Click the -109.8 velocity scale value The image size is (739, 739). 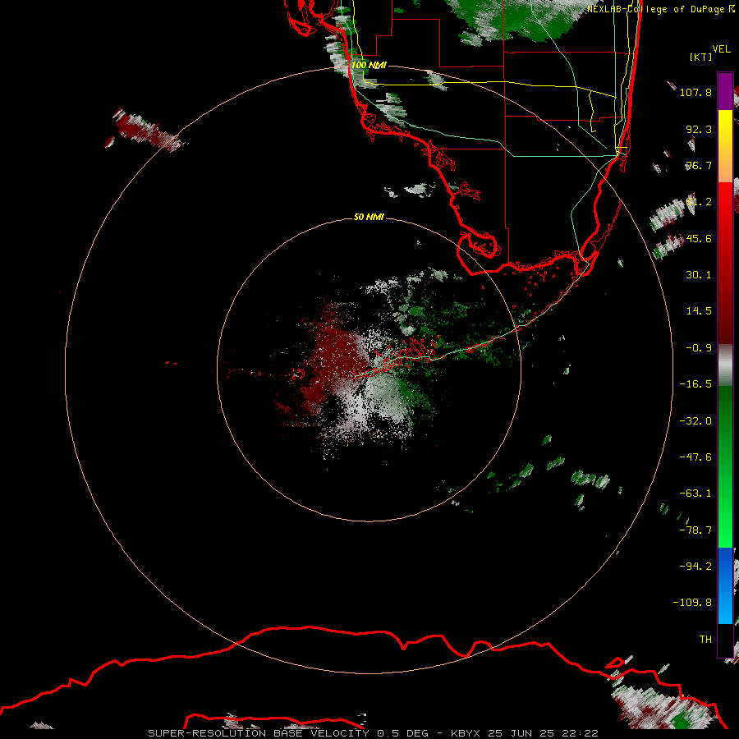point(692,603)
